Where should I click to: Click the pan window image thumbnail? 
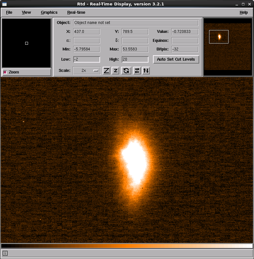(227, 47)
